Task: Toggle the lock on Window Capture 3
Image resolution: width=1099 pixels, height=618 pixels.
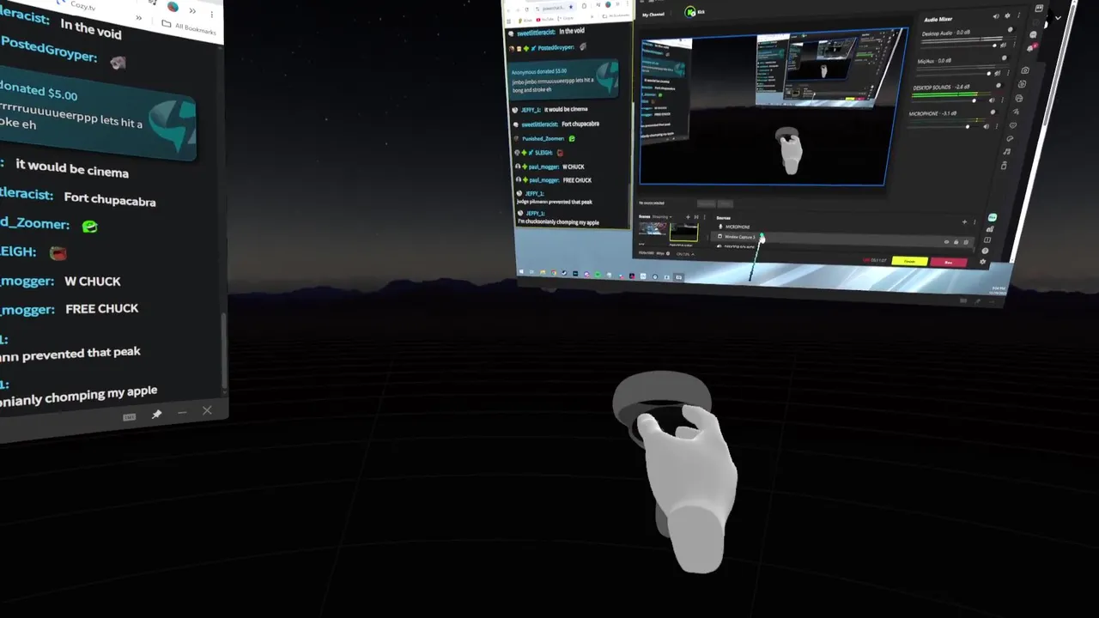Action: (x=956, y=242)
